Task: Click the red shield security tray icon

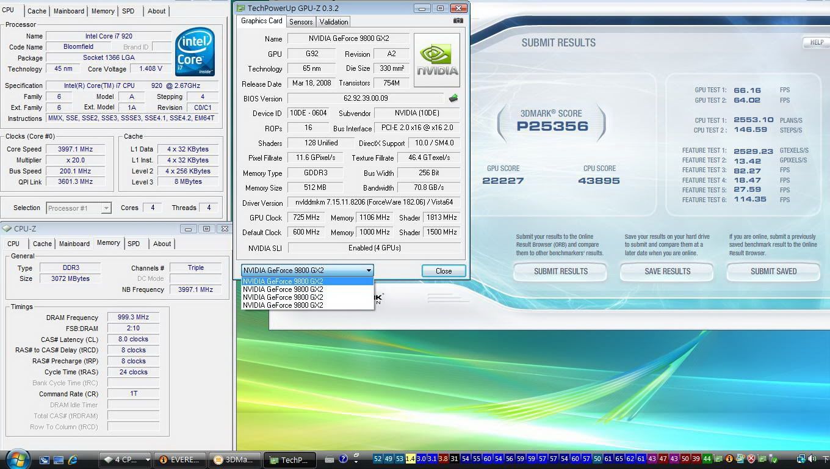Action: coord(751,459)
